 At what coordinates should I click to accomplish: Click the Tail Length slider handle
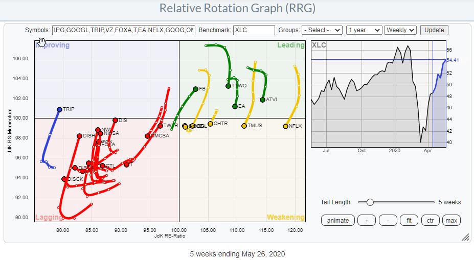(x=370, y=202)
